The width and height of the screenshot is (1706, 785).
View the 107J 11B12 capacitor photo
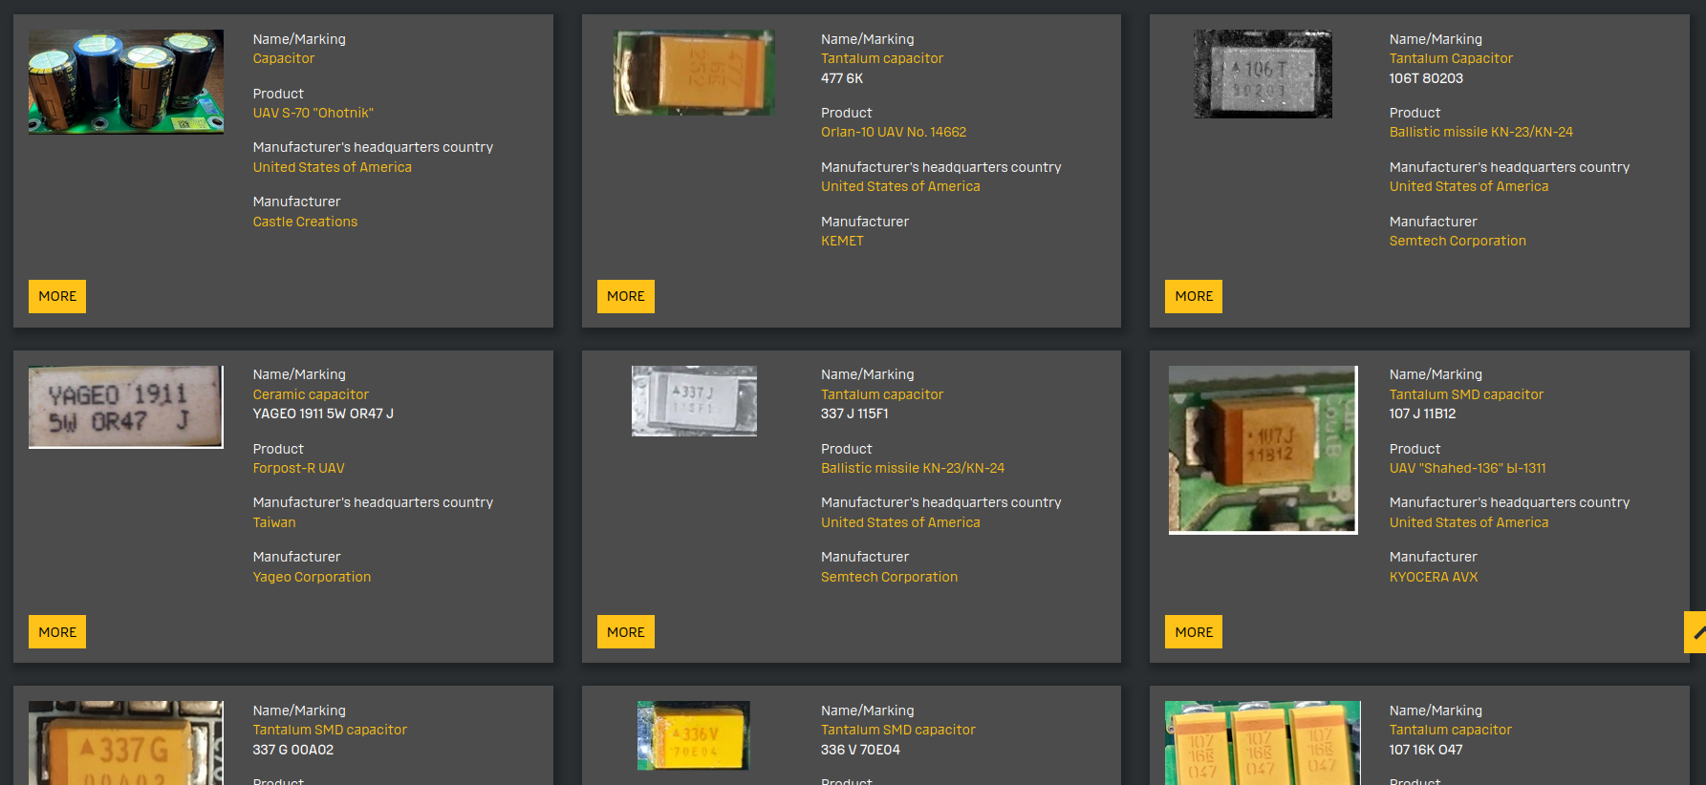(x=1263, y=450)
